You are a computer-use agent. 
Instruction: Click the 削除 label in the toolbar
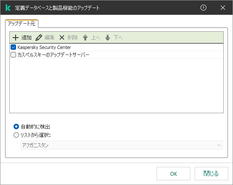point(73,38)
